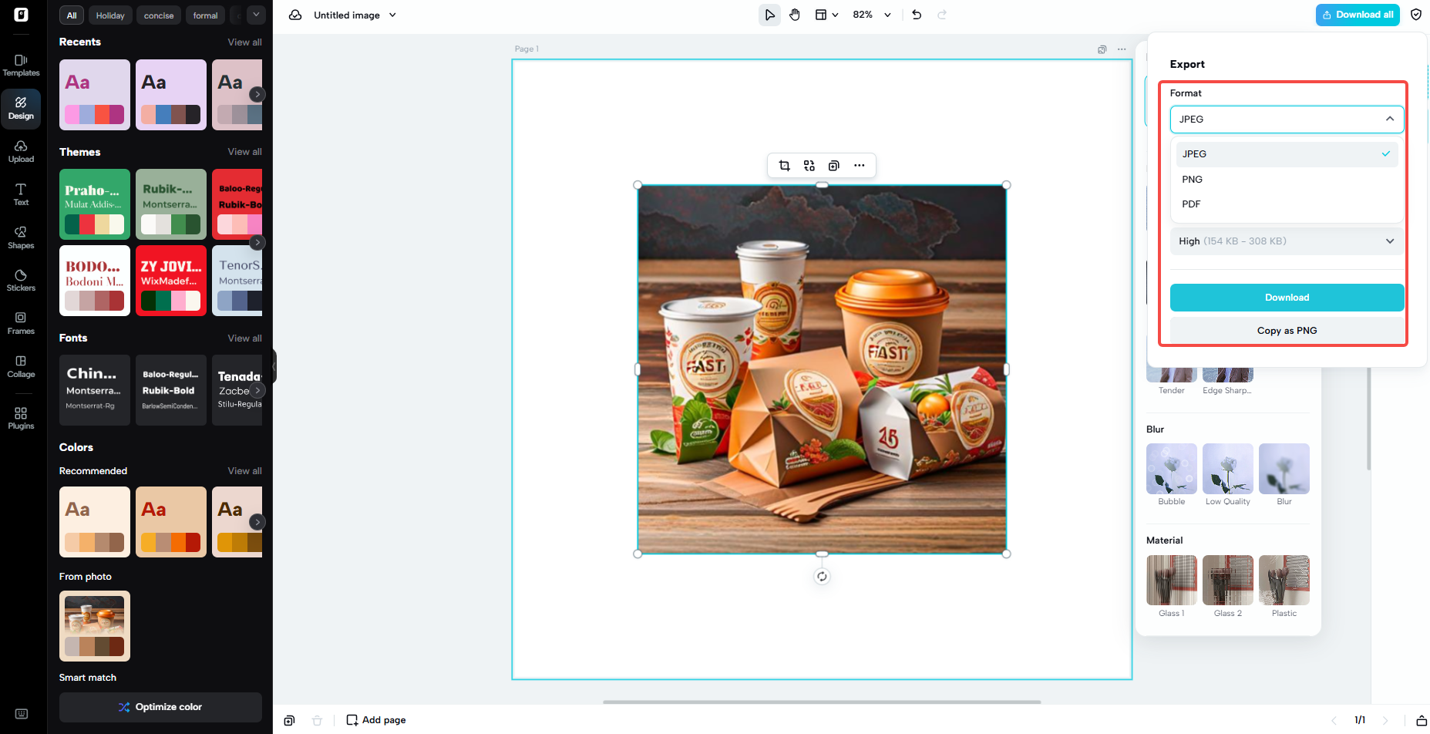Switch to the Templates panel

point(21,64)
